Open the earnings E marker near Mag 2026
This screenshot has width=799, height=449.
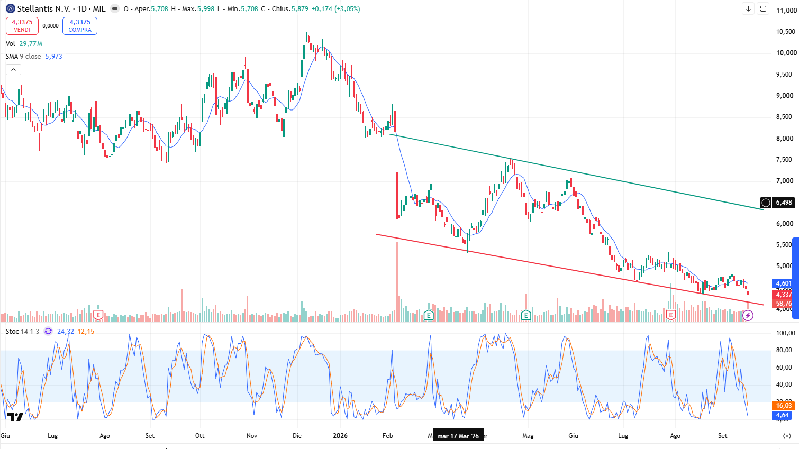(526, 316)
